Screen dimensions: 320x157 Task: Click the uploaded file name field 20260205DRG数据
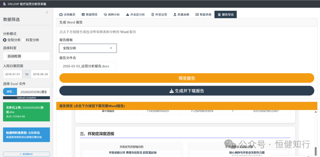pos(33,91)
